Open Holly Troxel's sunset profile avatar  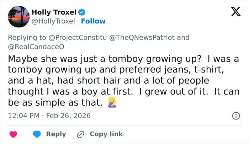pyautogui.click(x=19, y=17)
